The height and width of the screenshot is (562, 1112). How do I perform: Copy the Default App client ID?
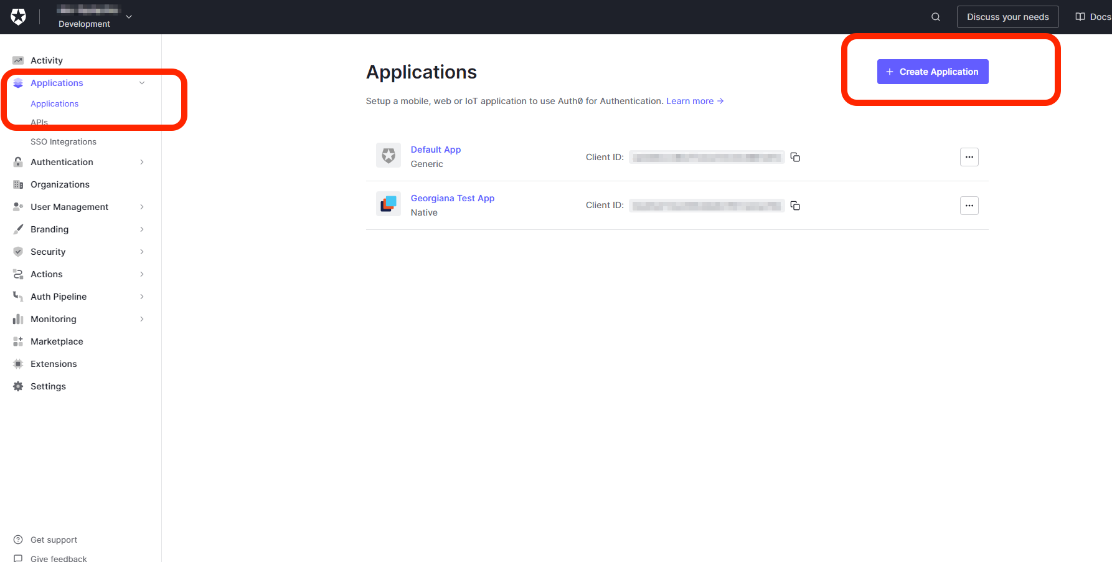click(x=795, y=157)
